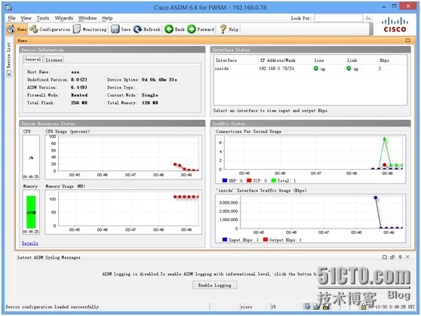Click the Look For search field
Screen dimensions: 421x316
click(338, 18)
